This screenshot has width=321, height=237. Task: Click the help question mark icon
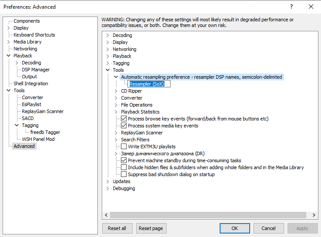tap(291, 7)
